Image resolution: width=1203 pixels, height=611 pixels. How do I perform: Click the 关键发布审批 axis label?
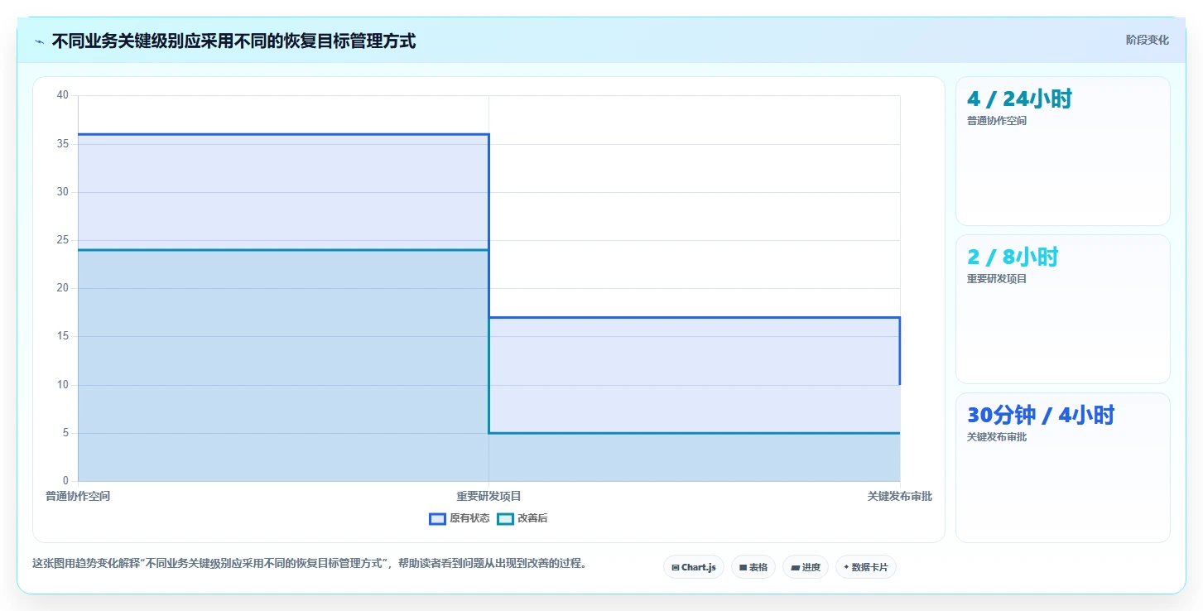900,496
